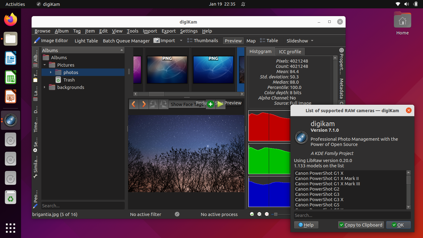Select the Histogram tab
423x238 pixels.
point(260,51)
